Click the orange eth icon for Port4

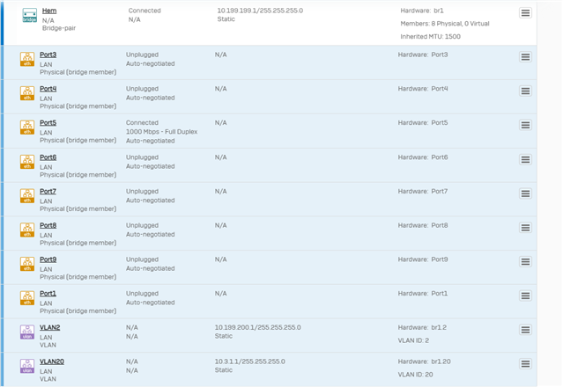pyautogui.click(x=27, y=93)
